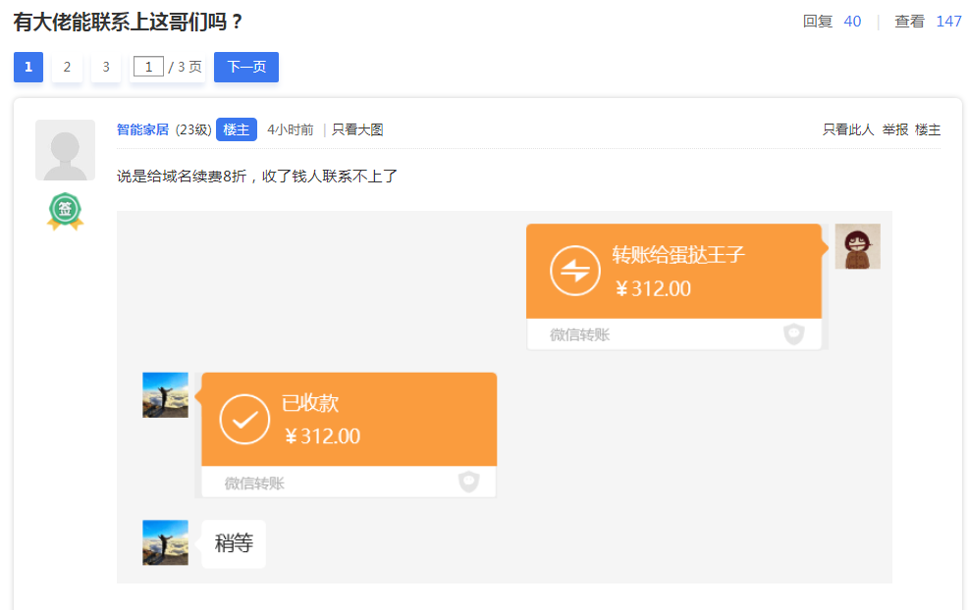Select the current page 1 button

pyautogui.click(x=28, y=68)
